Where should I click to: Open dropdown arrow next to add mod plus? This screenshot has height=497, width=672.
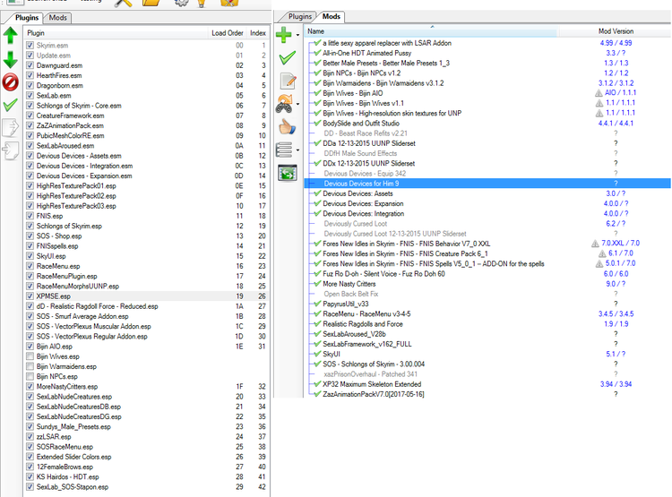coord(297,35)
